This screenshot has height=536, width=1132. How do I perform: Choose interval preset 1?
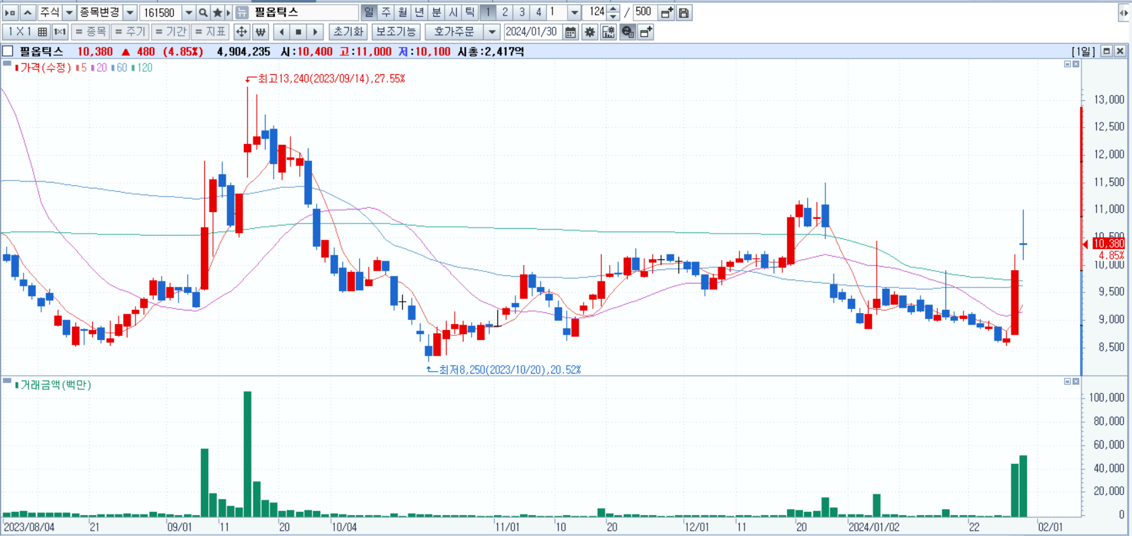(488, 12)
